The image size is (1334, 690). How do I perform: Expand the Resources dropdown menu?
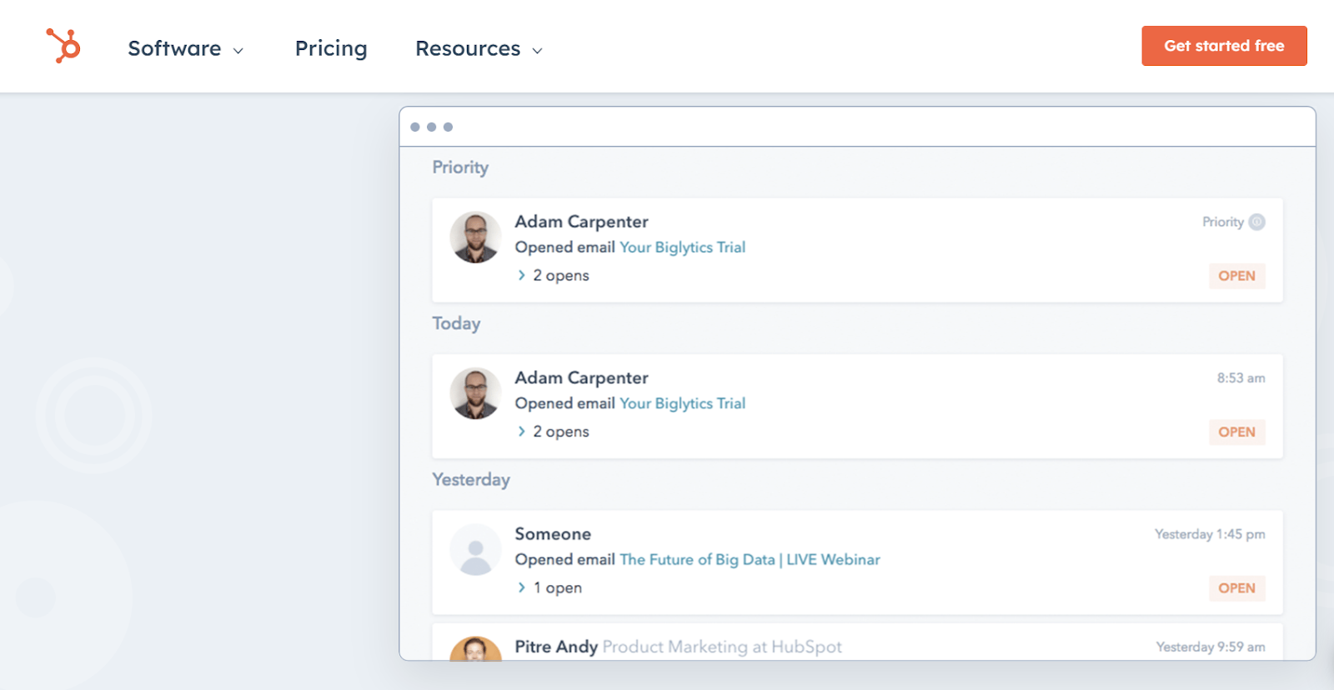click(x=479, y=48)
